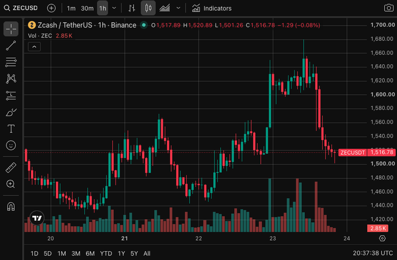Set range to 1D

pyautogui.click(x=34, y=254)
